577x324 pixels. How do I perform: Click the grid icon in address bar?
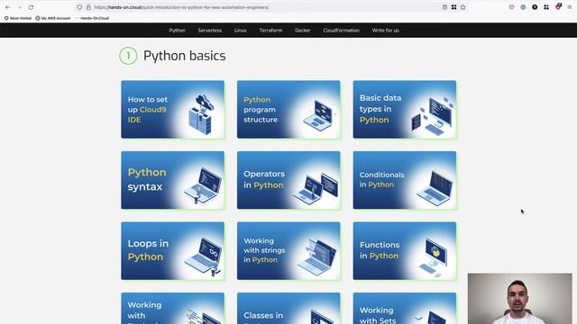(x=453, y=7)
